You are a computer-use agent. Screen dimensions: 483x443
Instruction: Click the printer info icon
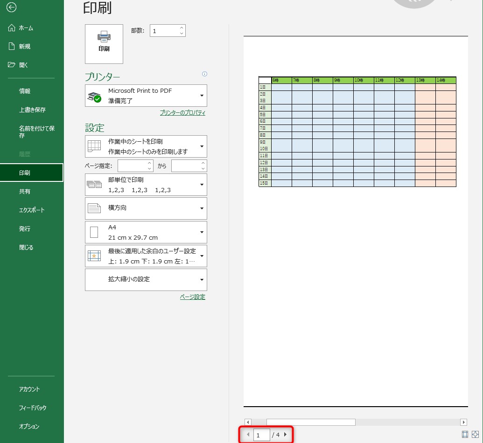pyautogui.click(x=204, y=74)
